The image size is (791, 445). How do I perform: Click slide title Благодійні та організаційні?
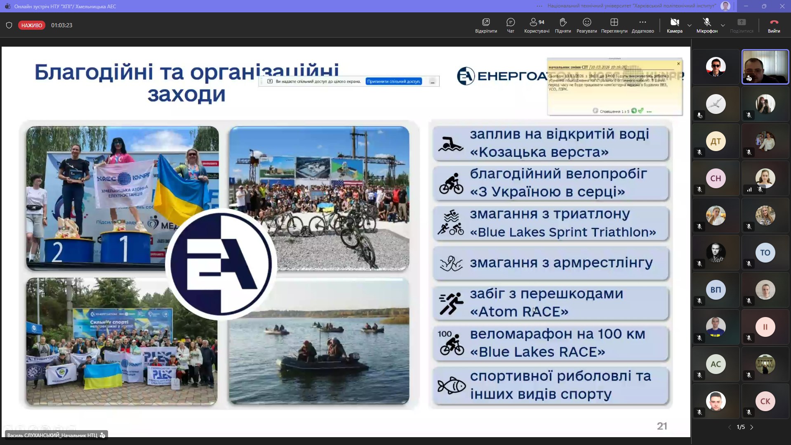click(x=186, y=72)
